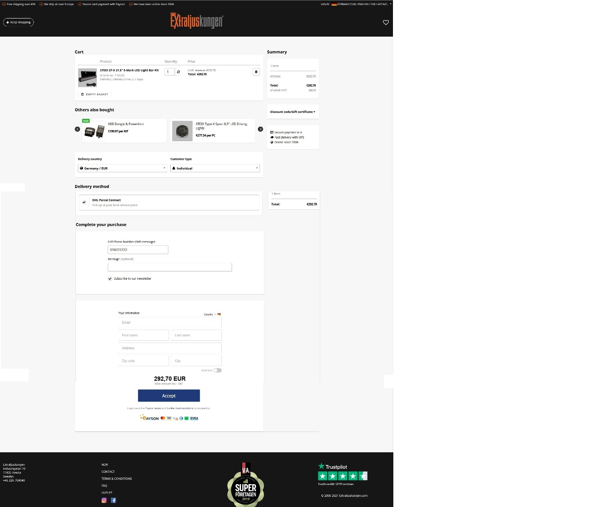Click the Address field
The height and width of the screenshot is (507, 590).
pos(170,348)
